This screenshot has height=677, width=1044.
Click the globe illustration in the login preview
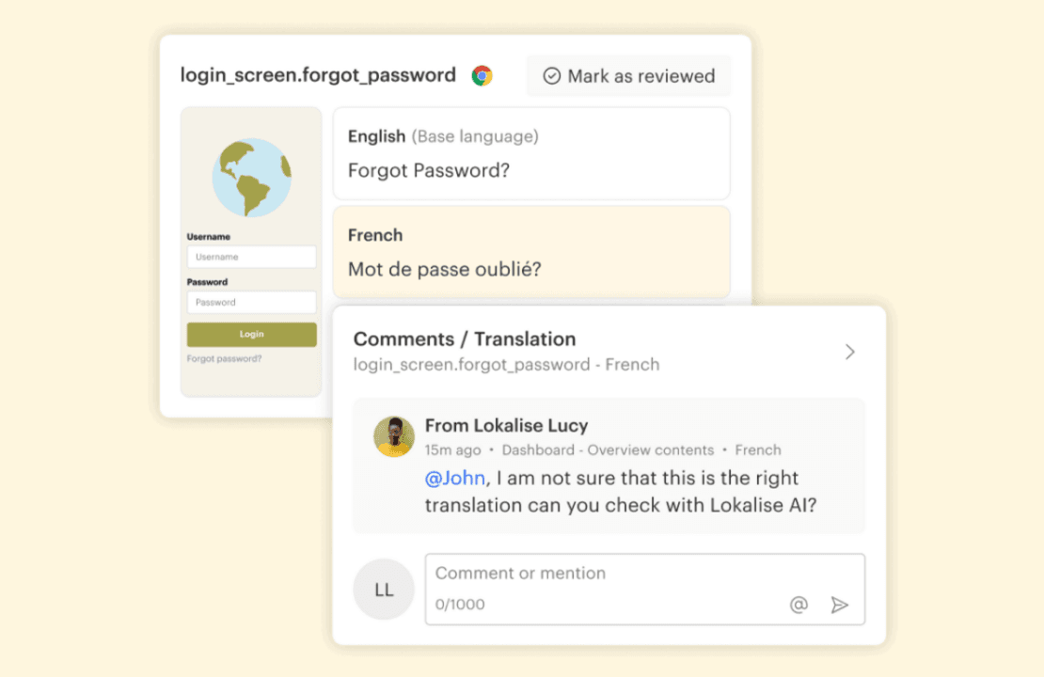(250, 176)
